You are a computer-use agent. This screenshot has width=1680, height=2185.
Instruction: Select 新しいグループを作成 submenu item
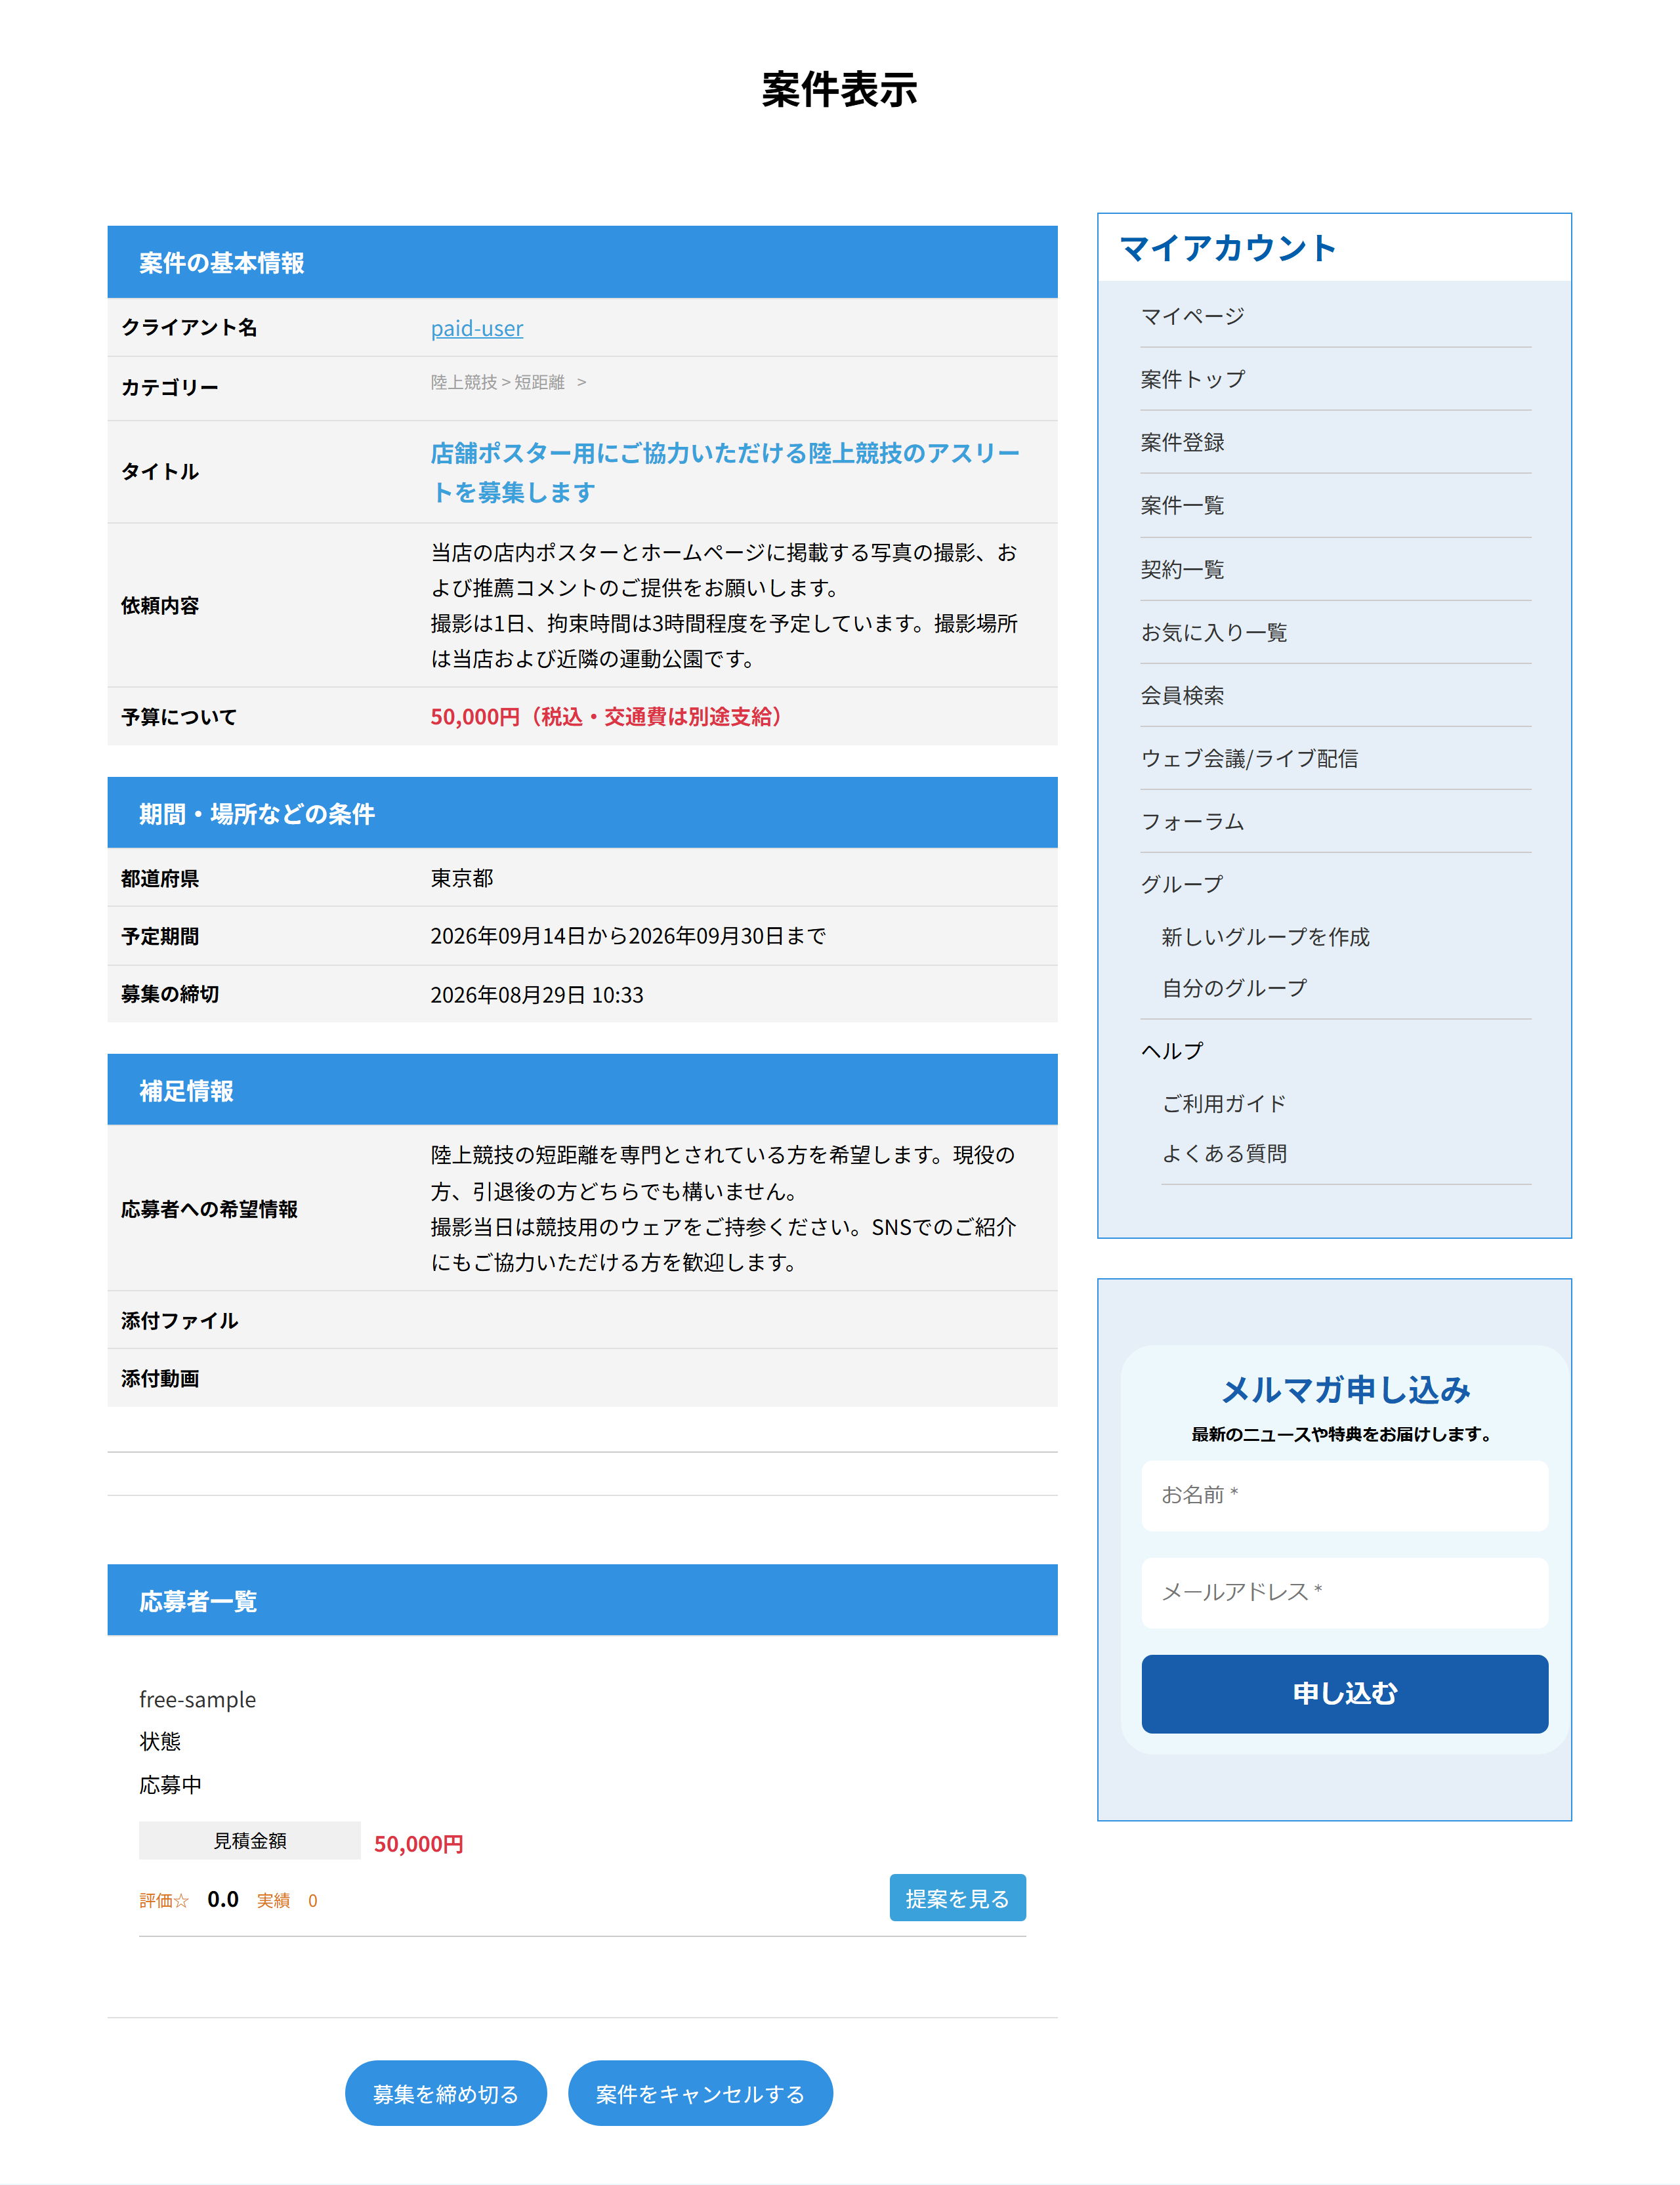tap(1265, 937)
